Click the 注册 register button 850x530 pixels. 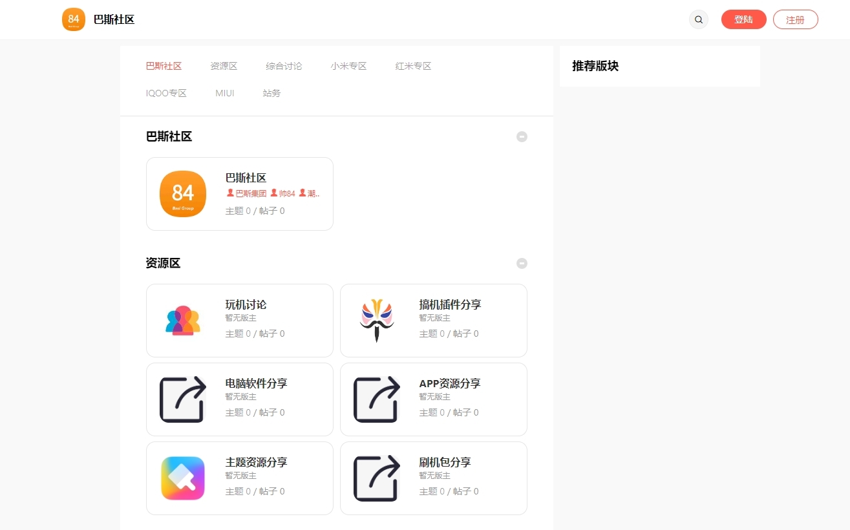[x=795, y=19]
